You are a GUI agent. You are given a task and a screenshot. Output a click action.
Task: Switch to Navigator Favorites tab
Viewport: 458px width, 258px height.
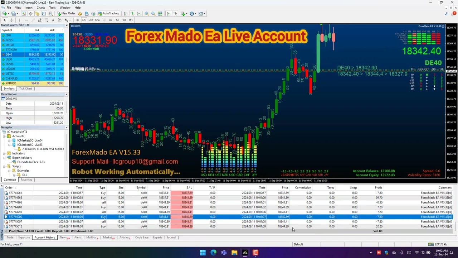click(x=26, y=180)
